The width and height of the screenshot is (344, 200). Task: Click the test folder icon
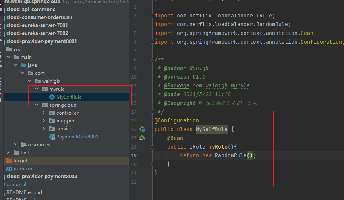(16, 153)
